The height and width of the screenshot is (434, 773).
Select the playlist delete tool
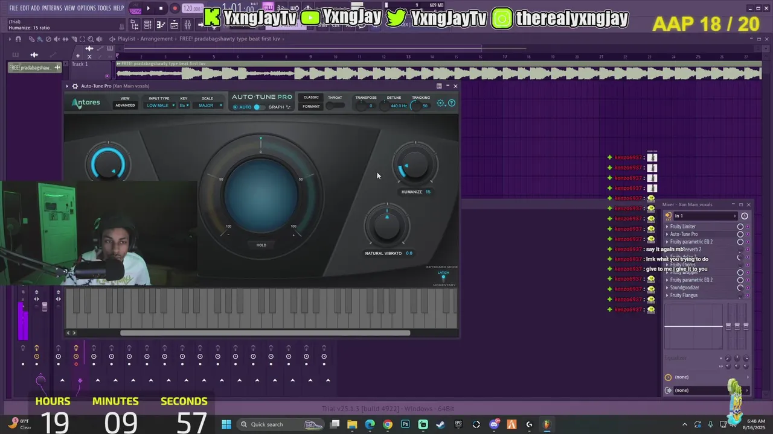(x=48, y=39)
